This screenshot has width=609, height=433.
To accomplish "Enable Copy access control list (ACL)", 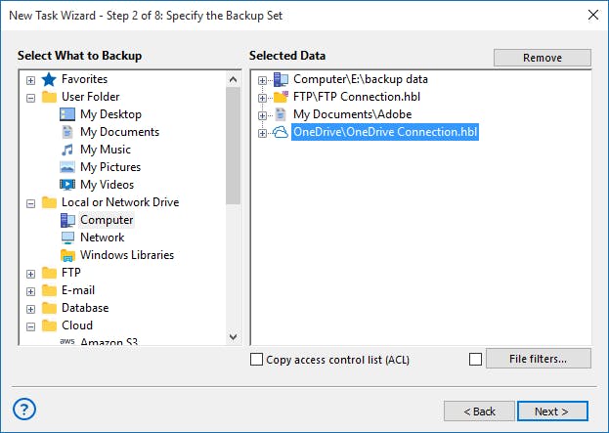I will (257, 360).
